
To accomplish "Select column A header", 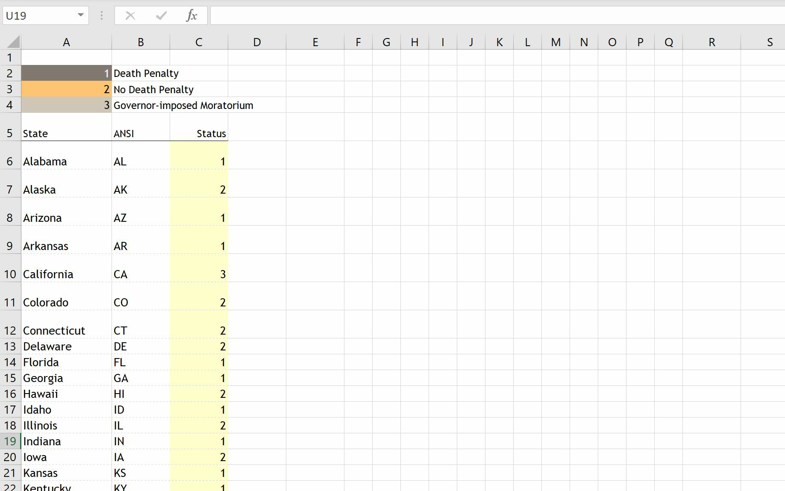I will tap(66, 42).
